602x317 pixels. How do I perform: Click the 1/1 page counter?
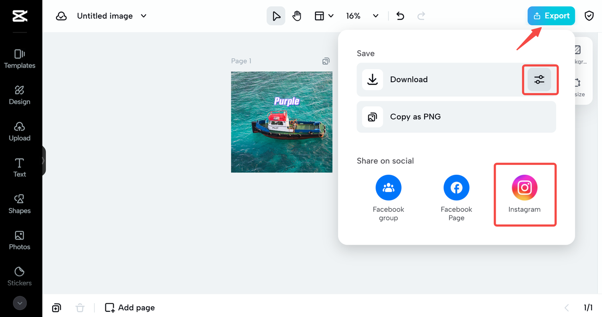pos(588,308)
